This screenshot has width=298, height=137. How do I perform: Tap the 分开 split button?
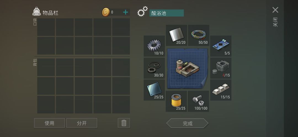tap(82, 123)
